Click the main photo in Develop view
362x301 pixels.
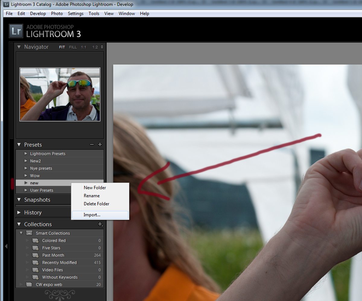click(237, 183)
